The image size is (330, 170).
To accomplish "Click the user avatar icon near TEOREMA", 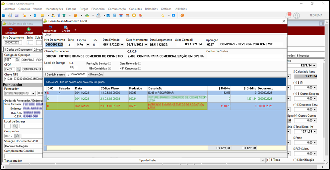I will point(297,15).
